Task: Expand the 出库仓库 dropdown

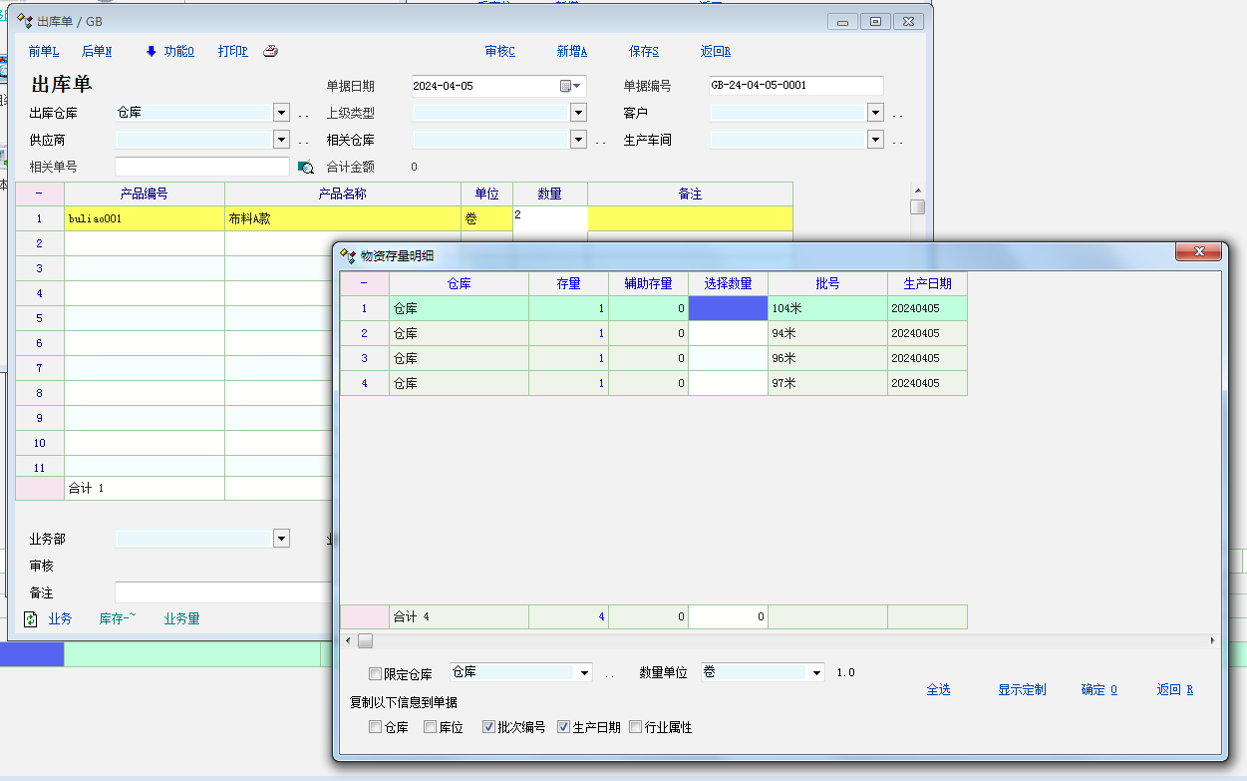Action: click(x=281, y=113)
